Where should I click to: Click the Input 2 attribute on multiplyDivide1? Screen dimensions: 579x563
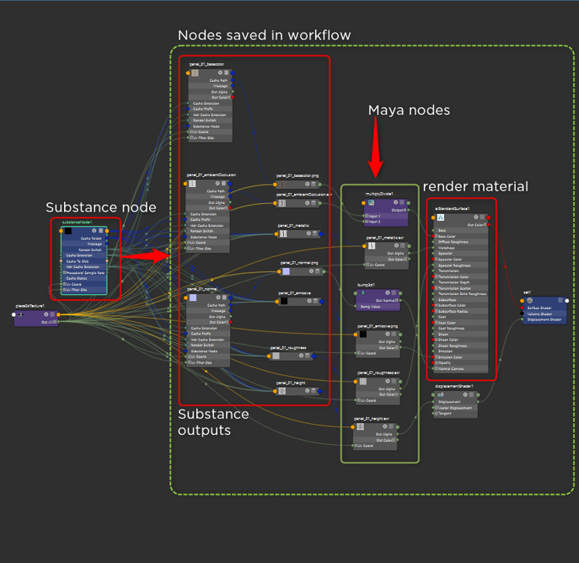pyautogui.click(x=374, y=222)
